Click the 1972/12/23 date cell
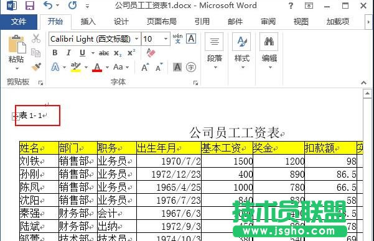This screenshot has height=241, width=374. (169, 174)
